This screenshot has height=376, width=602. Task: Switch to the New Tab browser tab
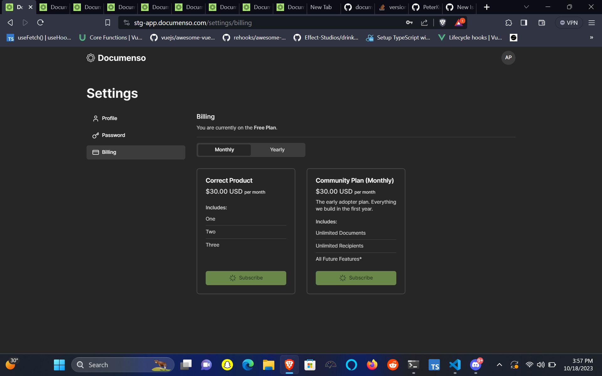(320, 7)
